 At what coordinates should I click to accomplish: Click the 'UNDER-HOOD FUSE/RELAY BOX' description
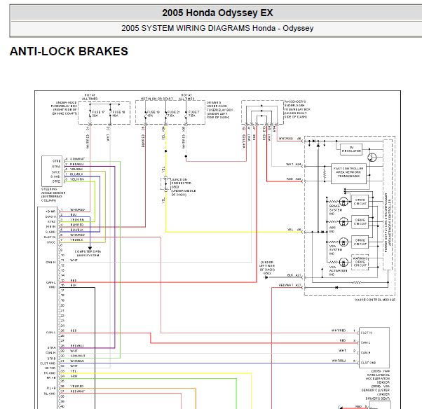click(64, 108)
